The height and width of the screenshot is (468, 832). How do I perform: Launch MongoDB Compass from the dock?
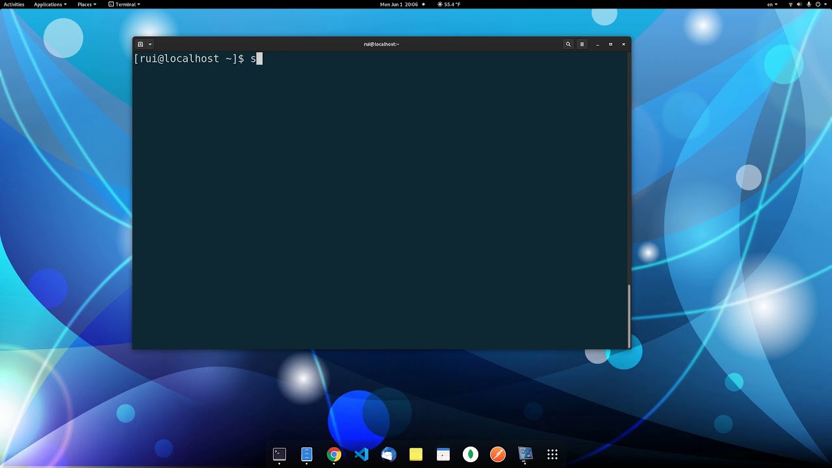tap(471, 454)
